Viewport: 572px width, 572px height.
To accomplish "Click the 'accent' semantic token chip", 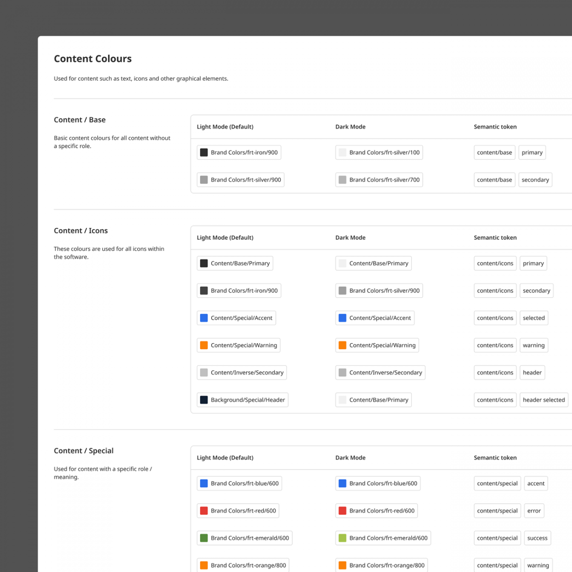I will (536, 483).
